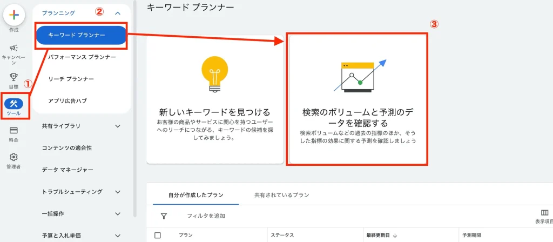553x242 pixels.
Task: Expand the 予算と入札単価 section
Action: point(118,236)
